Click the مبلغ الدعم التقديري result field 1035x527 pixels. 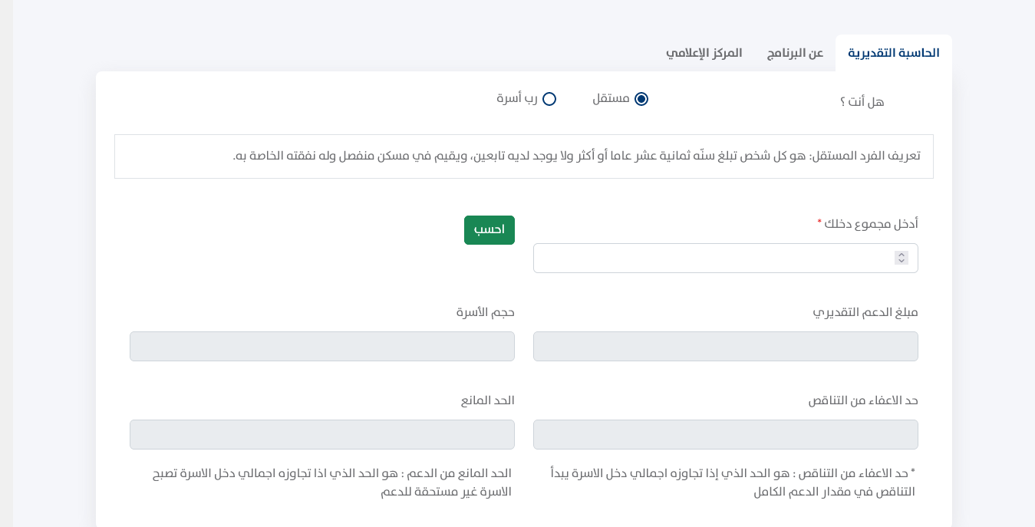725,346
